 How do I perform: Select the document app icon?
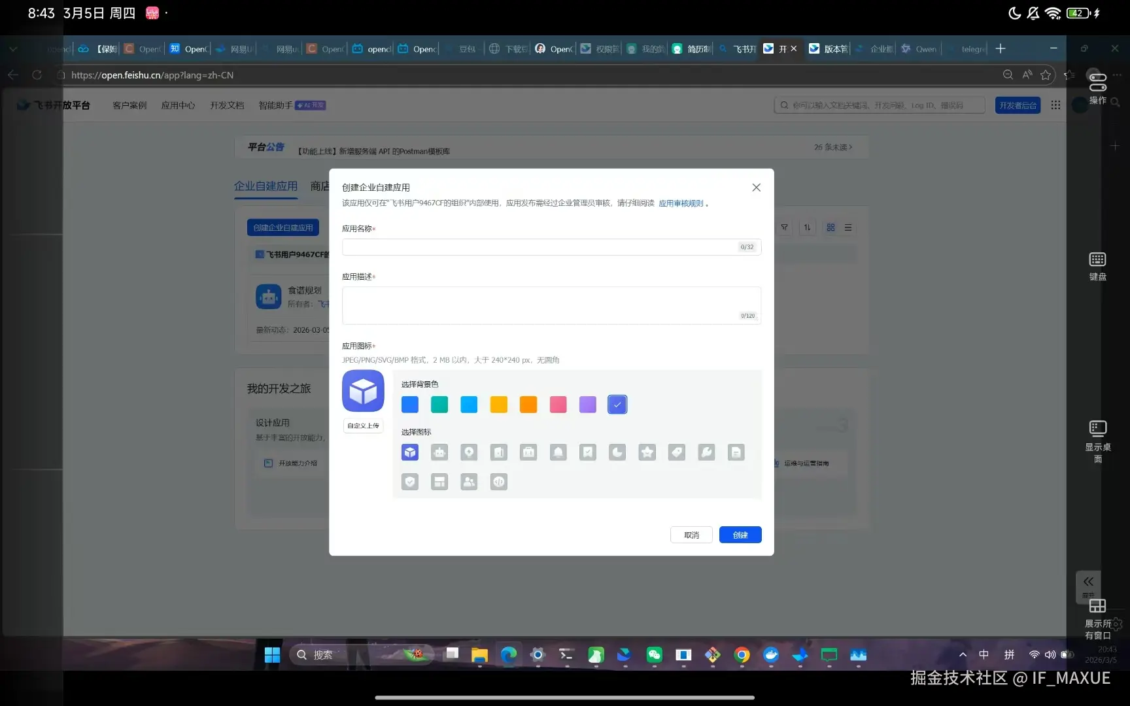pos(736,452)
